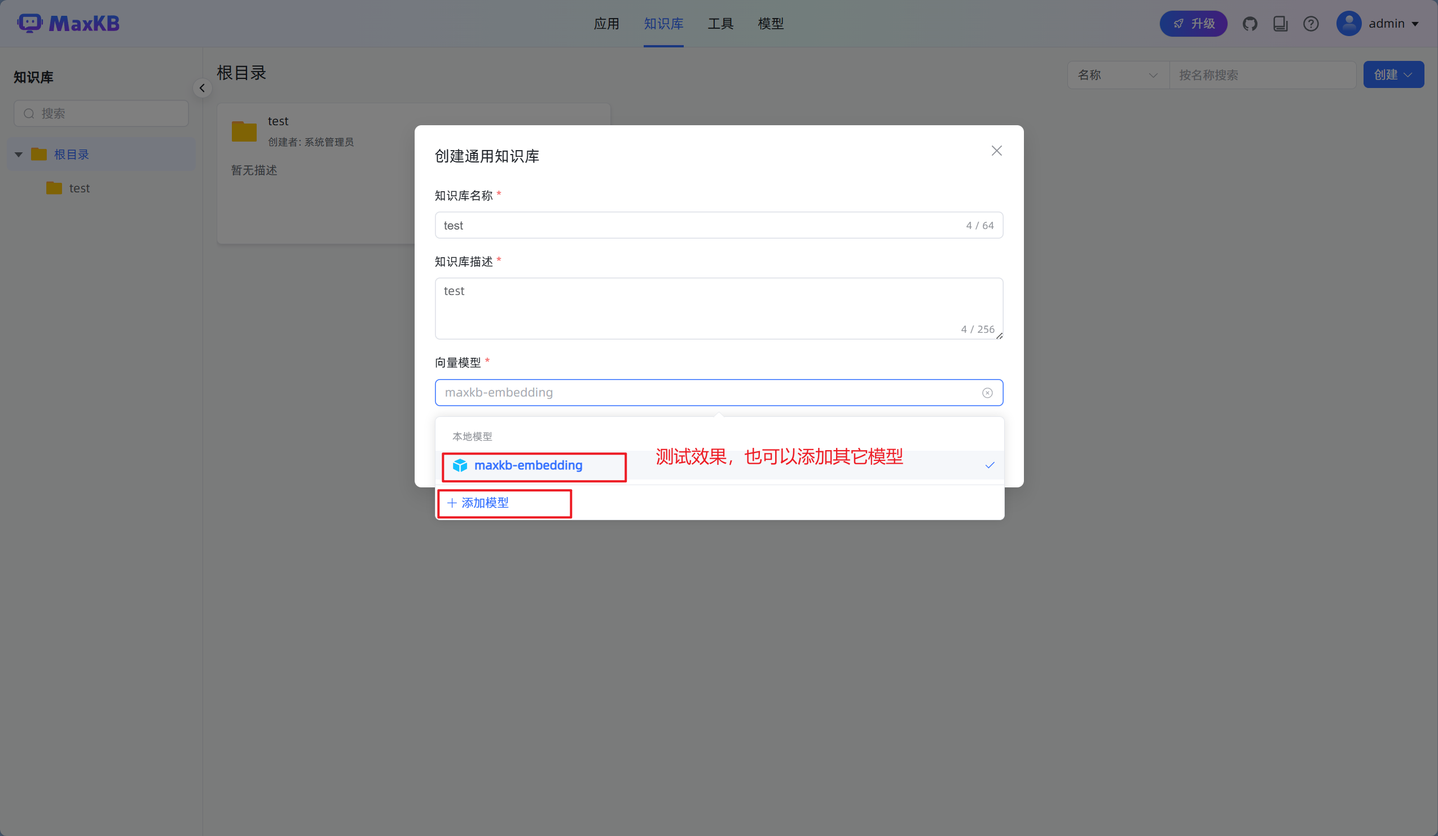Open the 名称 search type dropdown

point(1118,76)
